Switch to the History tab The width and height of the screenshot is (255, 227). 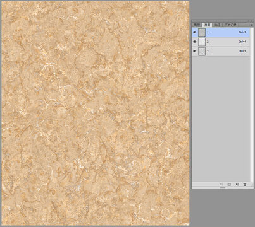(230, 25)
